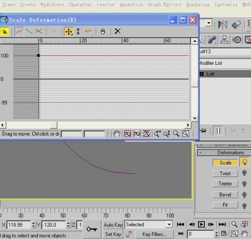
Task: Select Move Control Point tool
Action: click(x=69, y=31)
